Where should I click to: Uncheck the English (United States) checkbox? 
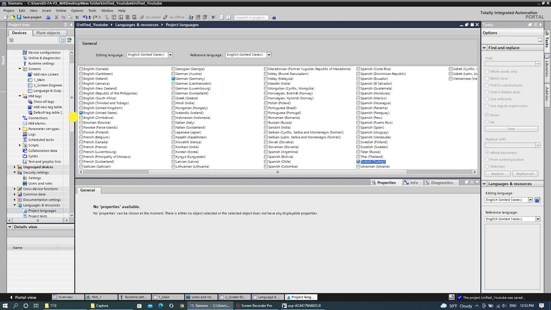pyautogui.click(x=81, y=113)
